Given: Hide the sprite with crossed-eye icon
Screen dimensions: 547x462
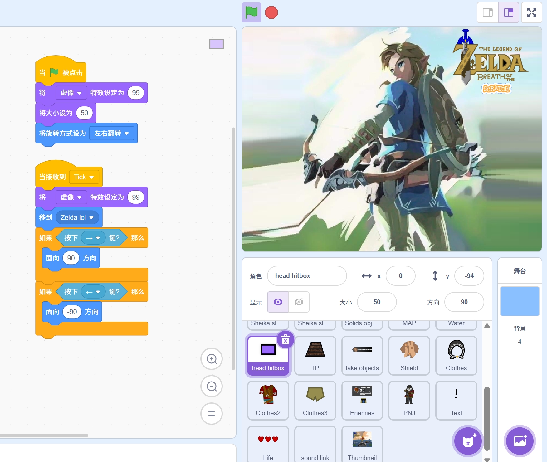Looking at the screenshot, I should click(299, 302).
